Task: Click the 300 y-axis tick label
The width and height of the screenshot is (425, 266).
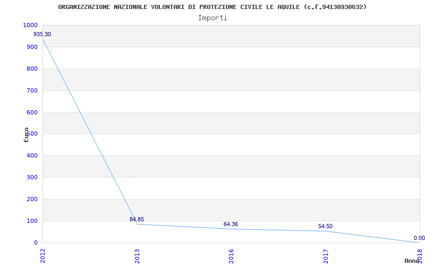Action: [x=32, y=177]
